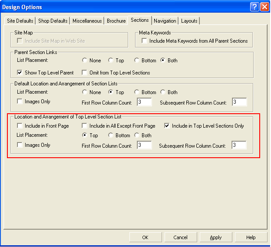Screen dimensions: 271x247
Task: Click the Help question mark title bar icon
Action: (254, 7)
